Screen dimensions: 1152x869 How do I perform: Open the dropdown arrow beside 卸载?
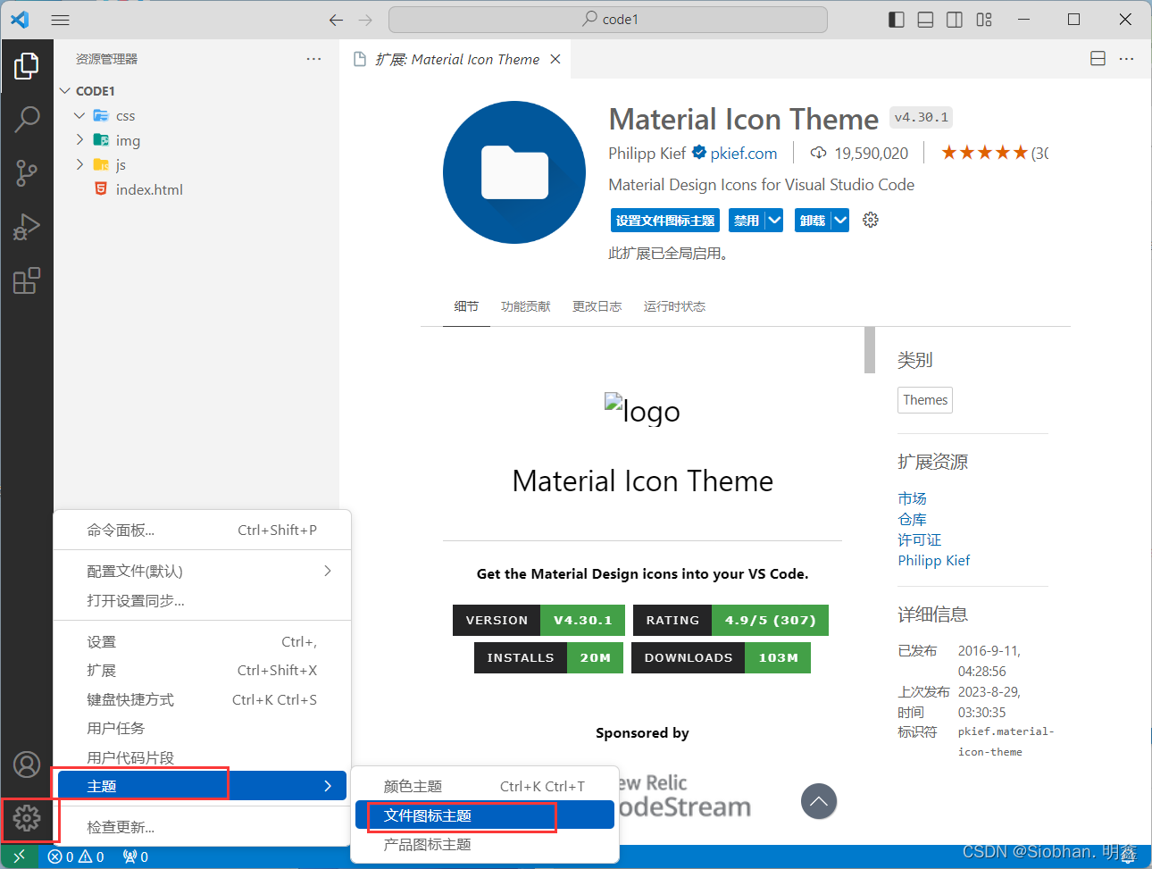pyautogui.click(x=839, y=221)
